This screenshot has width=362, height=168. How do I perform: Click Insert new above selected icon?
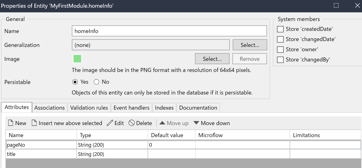(34, 123)
